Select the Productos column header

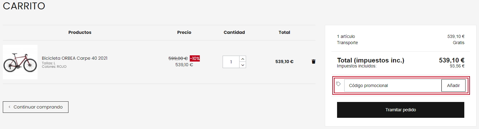tap(80, 32)
